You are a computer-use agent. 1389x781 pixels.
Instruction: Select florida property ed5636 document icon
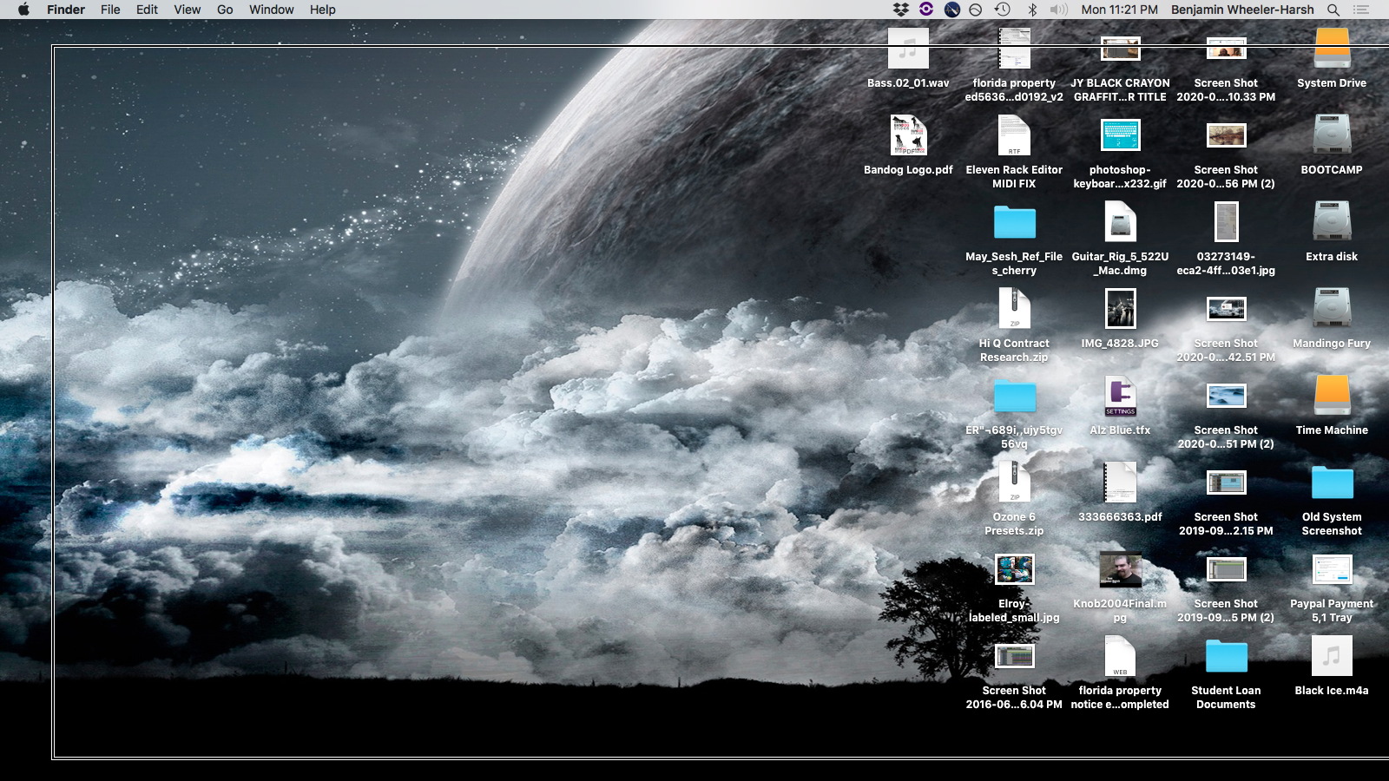tap(1014, 49)
